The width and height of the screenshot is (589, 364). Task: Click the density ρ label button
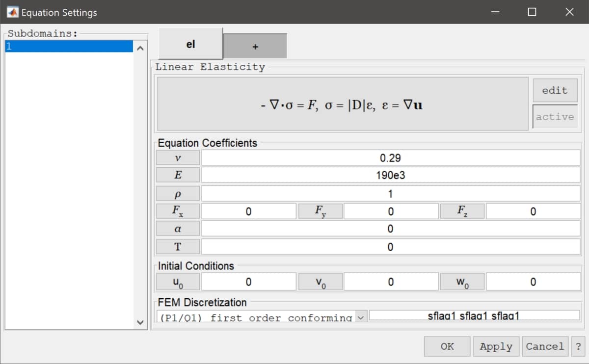click(178, 193)
